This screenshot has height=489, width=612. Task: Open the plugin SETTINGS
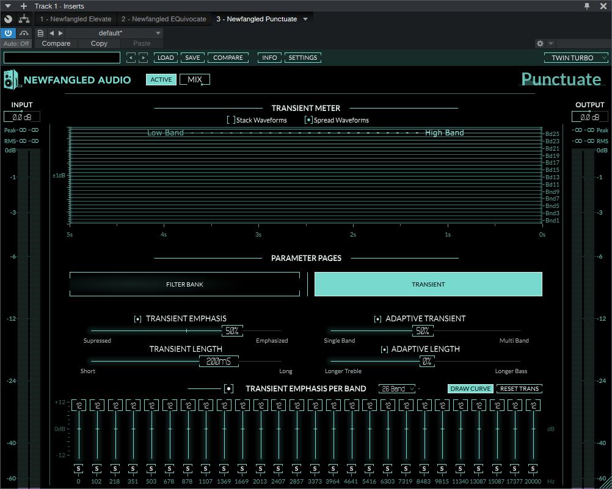[303, 58]
